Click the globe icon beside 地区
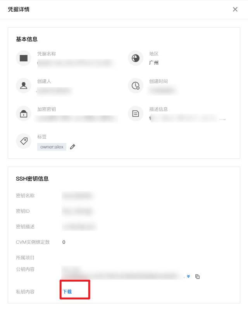 (x=136, y=58)
